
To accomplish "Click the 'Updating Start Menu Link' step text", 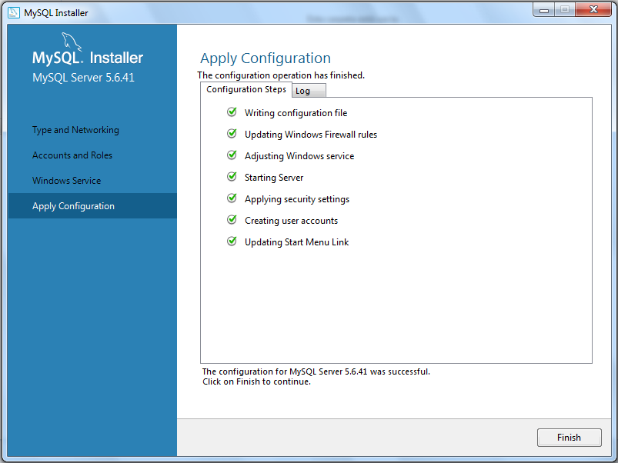I will pos(297,242).
